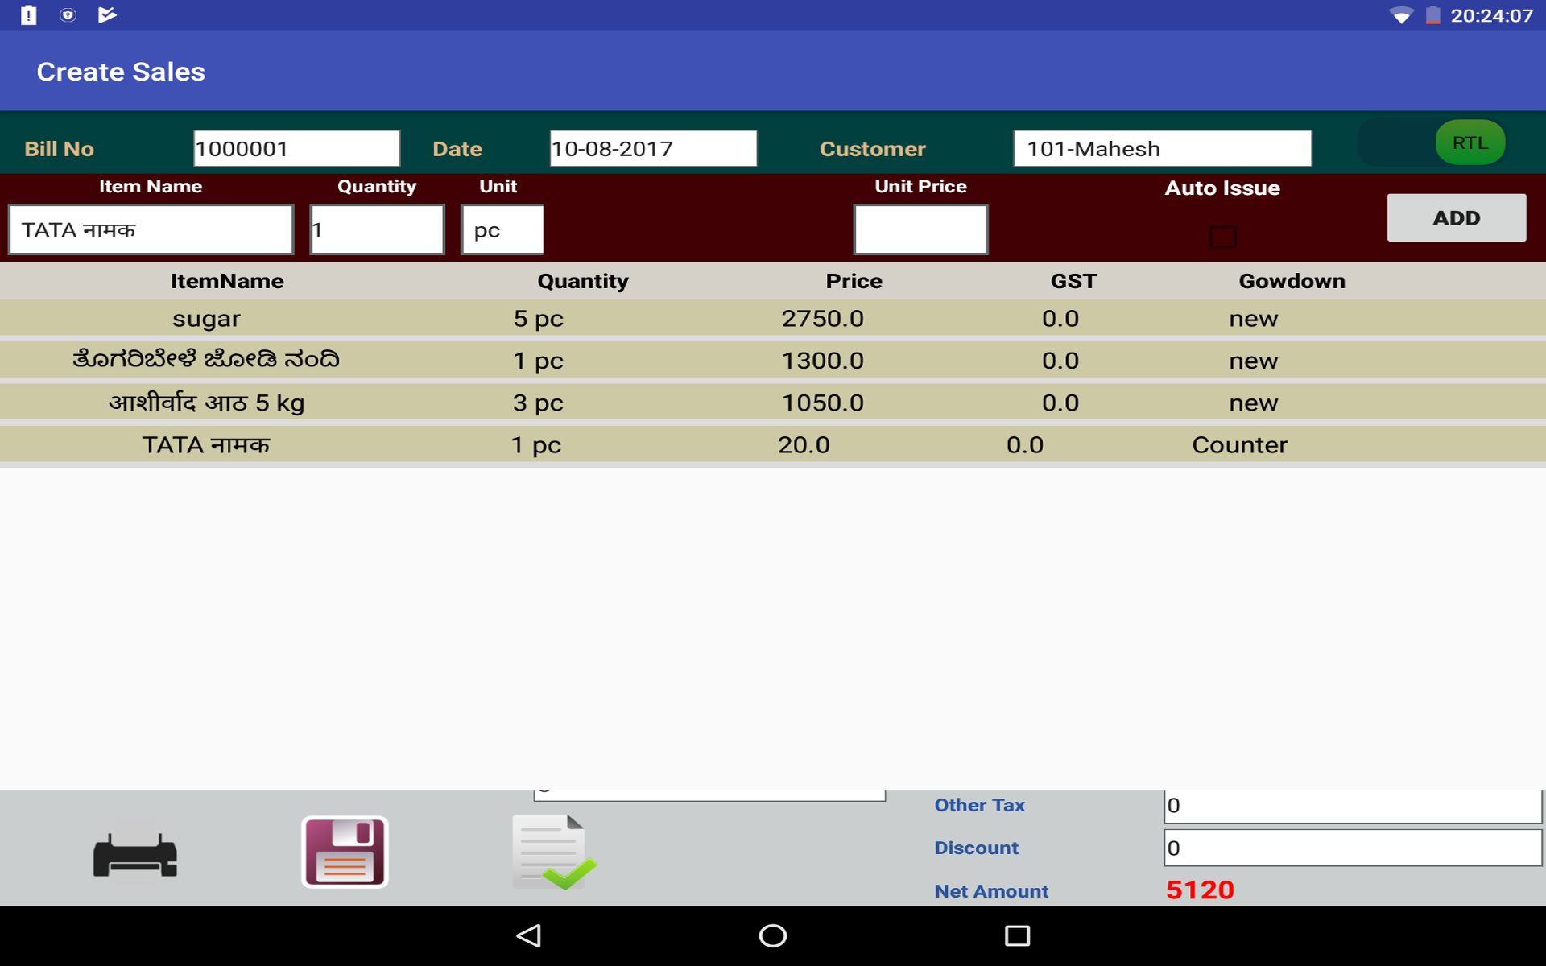Open the exclamation notification icon in status bar
Image resolution: width=1546 pixels, height=966 pixels.
(x=28, y=15)
